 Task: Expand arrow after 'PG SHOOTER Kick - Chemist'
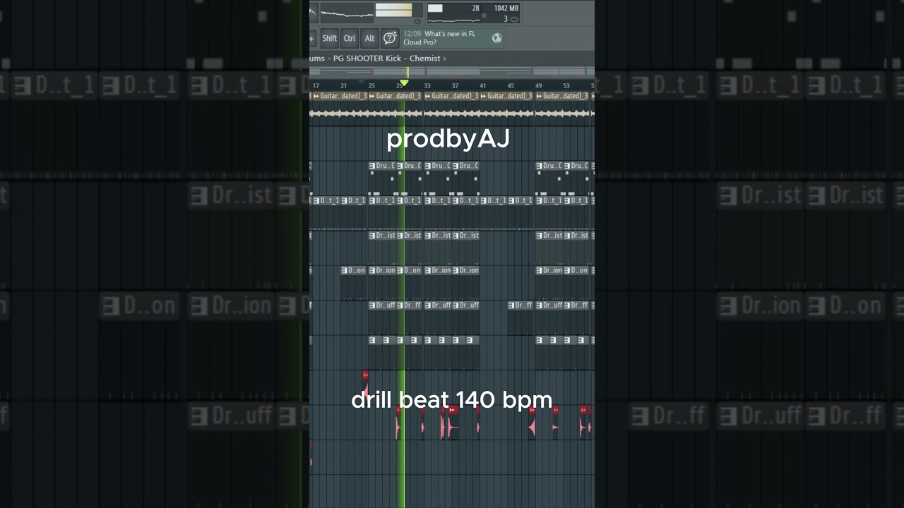pyautogui.click(x=445, y=59)
